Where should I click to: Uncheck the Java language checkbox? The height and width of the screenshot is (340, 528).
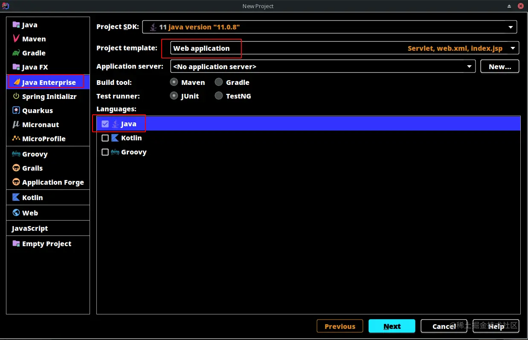(105, 124)
